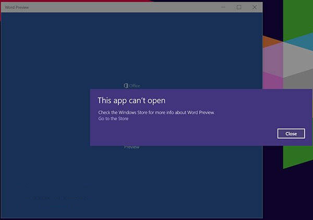Maximize the Word Preview window
313x220 pixels.
point(239,7)
